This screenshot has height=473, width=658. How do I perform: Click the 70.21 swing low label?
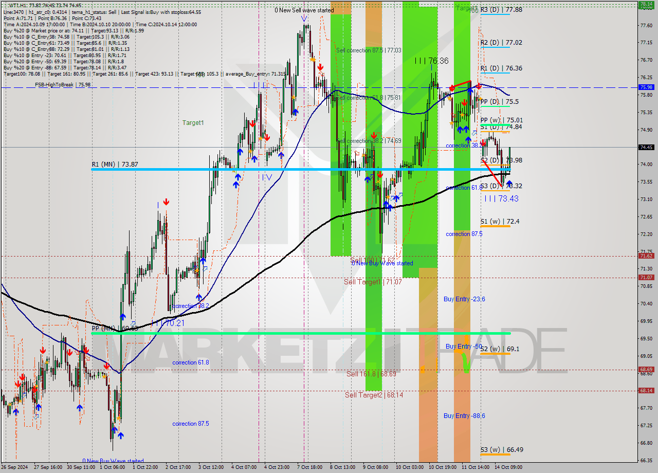click(x=167, y=323)
